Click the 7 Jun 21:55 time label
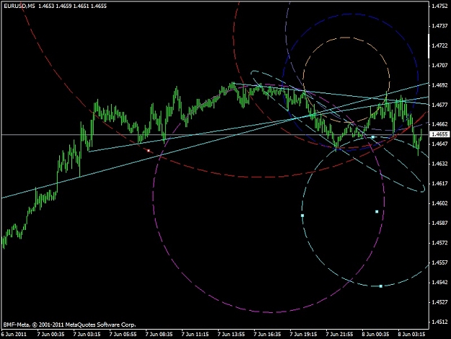Image resolution: width=451 pixels, height=339 pixels. (x=339, y=335)
